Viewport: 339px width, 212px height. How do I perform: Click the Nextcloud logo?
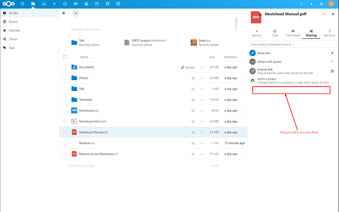coord(9,3)
